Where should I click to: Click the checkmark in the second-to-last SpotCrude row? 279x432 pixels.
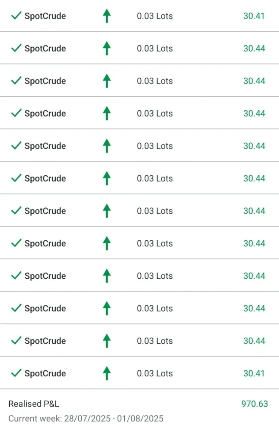point(16,341)
